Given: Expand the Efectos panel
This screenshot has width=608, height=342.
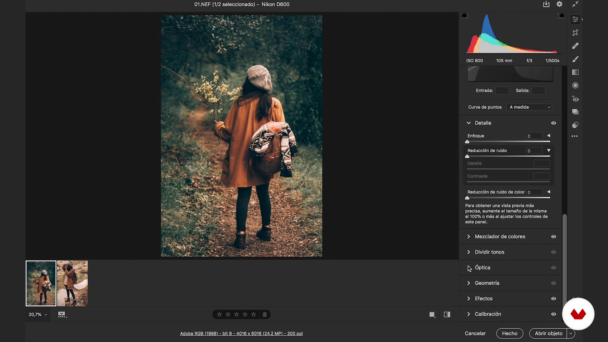Looking at the screenshot, I should pos(469,299).
